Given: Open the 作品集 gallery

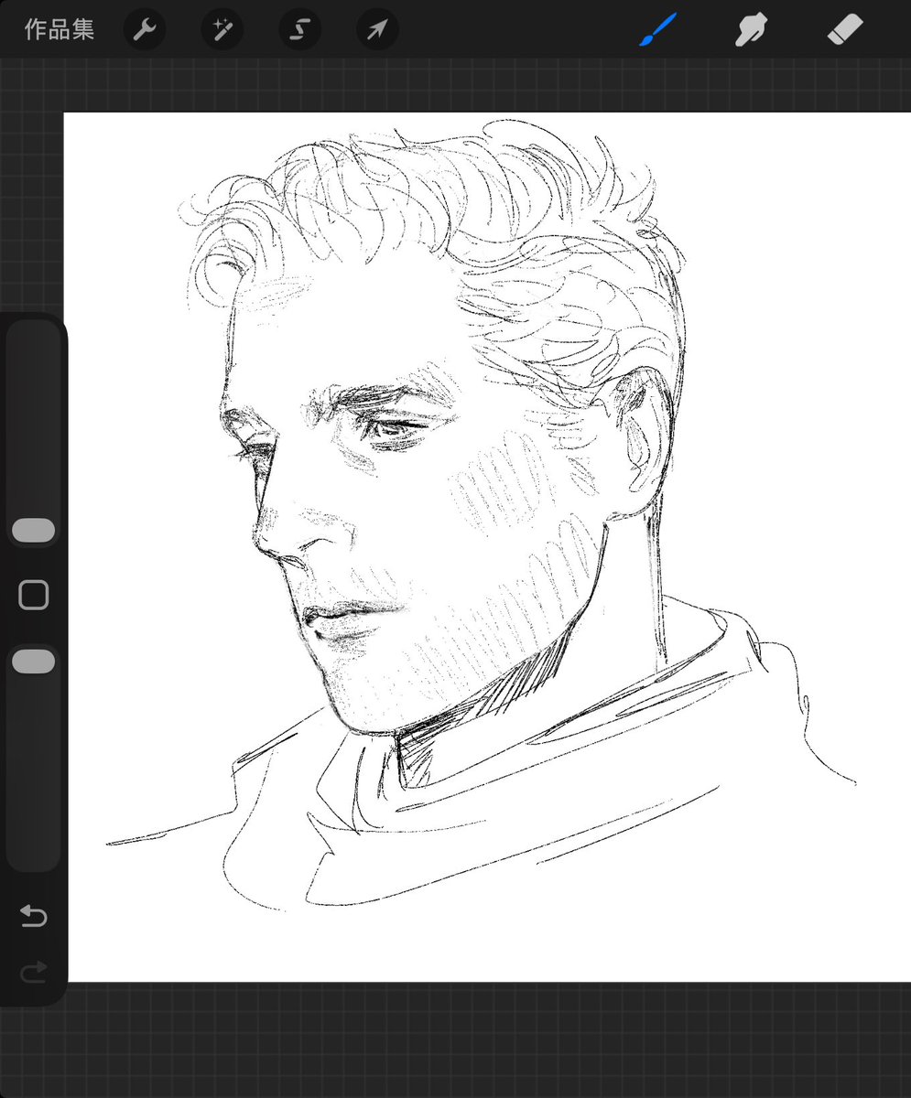Looking at the screenshot, I should pos(60,29).
